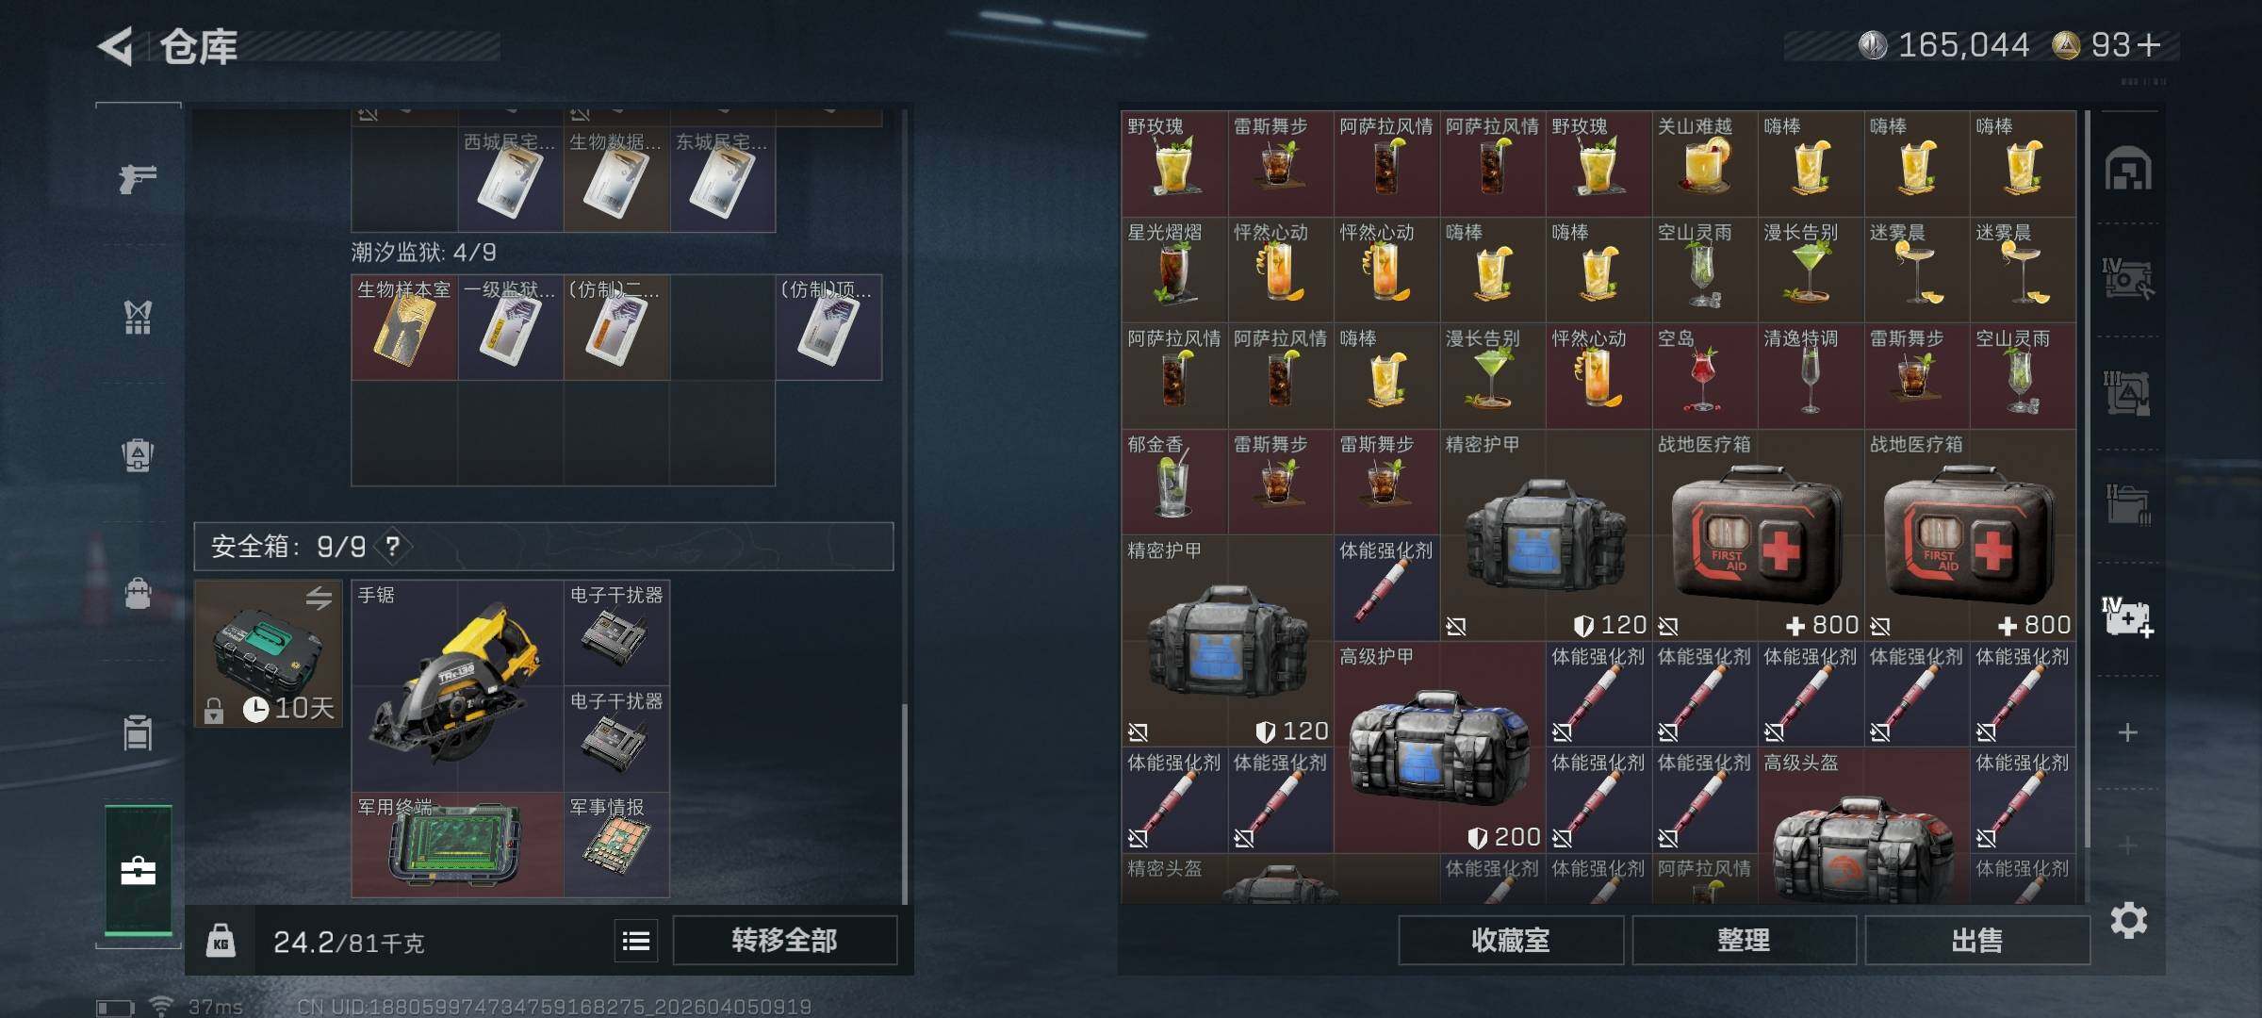2262x1018 pixels.
Task: Open the warehouse home tab on right
Action: coord(2128,170)
